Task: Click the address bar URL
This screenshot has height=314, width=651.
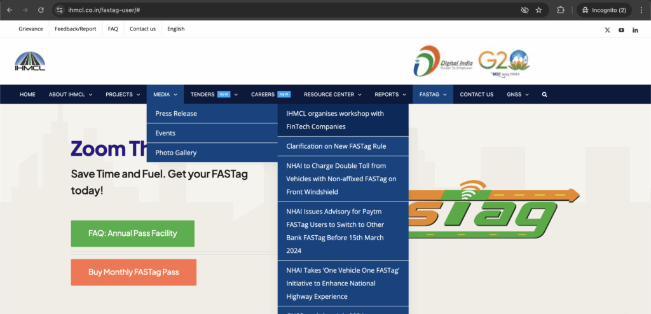Action: (x=104, y=10)
